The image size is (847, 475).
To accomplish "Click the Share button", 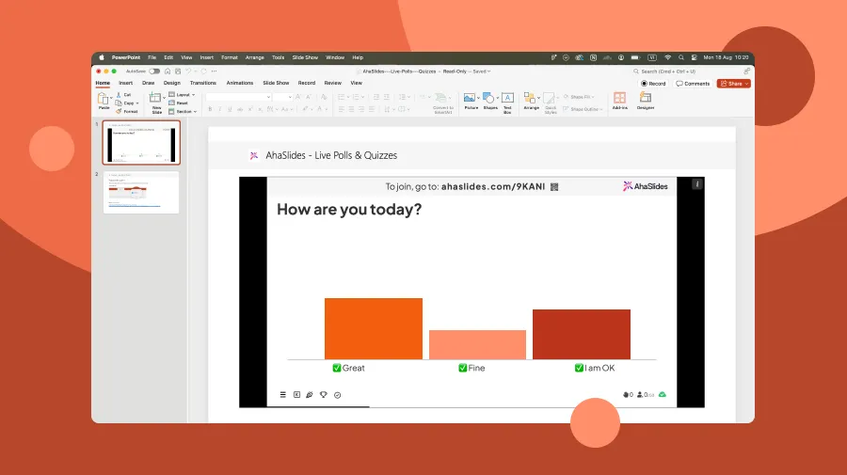I will coord(733,83).
